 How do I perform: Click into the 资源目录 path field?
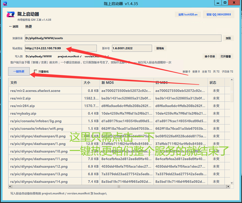(x=123, y=38)
